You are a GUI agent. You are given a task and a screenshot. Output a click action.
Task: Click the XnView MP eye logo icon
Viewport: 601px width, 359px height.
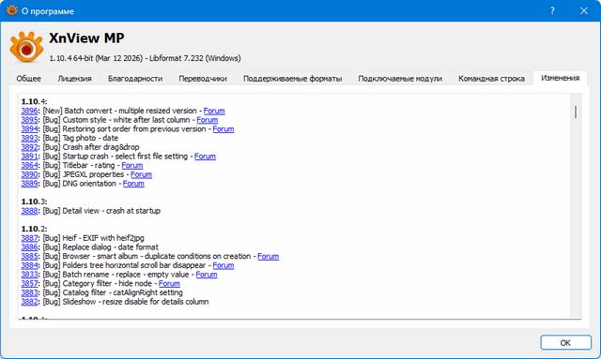pyautogui.click(x=26, y=47)
